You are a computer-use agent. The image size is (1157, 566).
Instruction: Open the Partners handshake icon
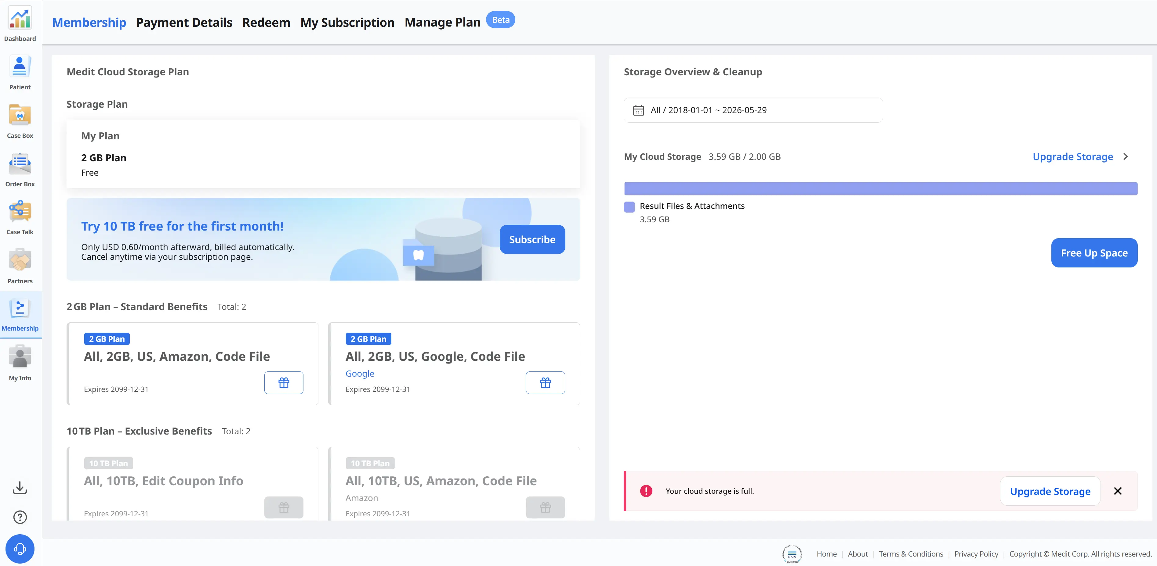coord(20,260)
